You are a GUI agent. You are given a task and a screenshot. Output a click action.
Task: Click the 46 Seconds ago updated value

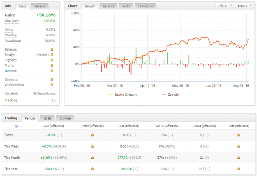pos(44,94)
